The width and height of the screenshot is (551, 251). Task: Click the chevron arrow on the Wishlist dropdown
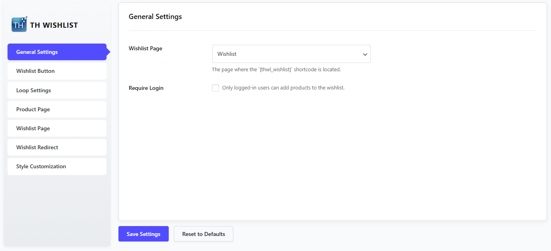point(365,54)
